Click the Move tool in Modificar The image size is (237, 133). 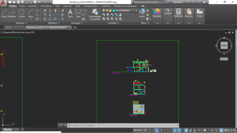[45, 11]
